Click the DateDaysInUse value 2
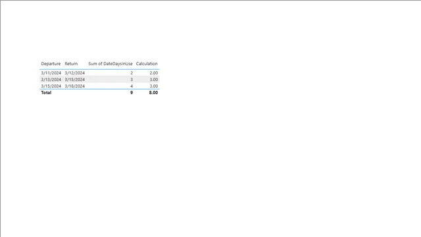 point(132,73)
